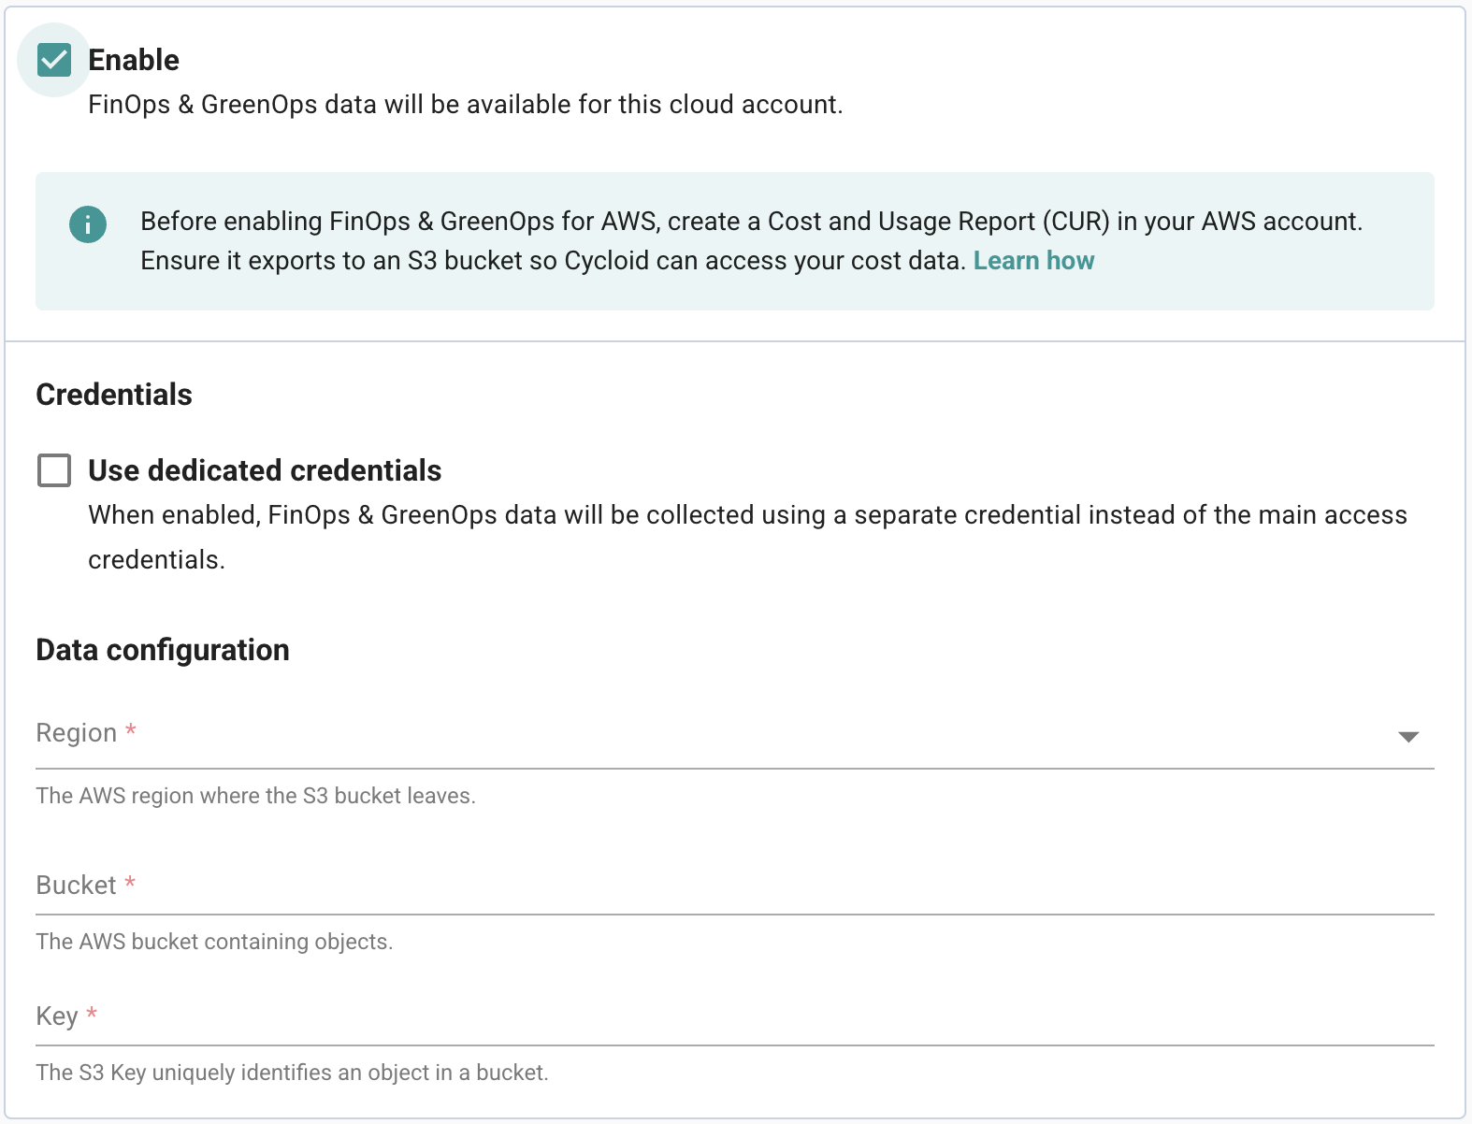
Task: Tick the Use dedicated credentials checkbox
Action: click(54, 470)
